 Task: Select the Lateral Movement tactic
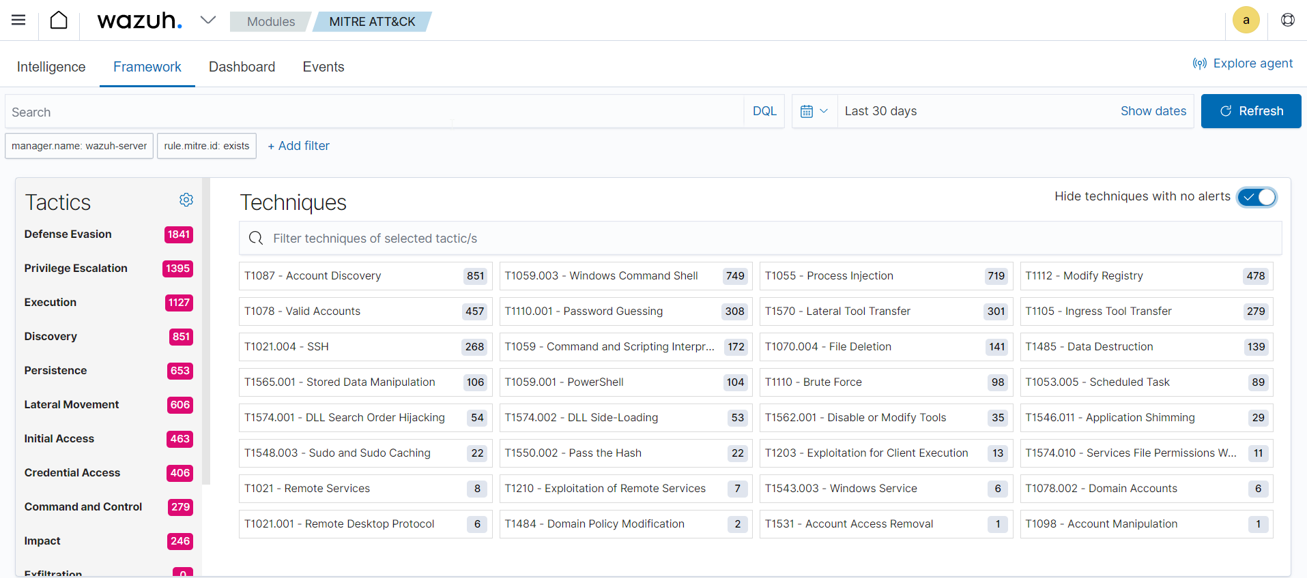[109, 405]
